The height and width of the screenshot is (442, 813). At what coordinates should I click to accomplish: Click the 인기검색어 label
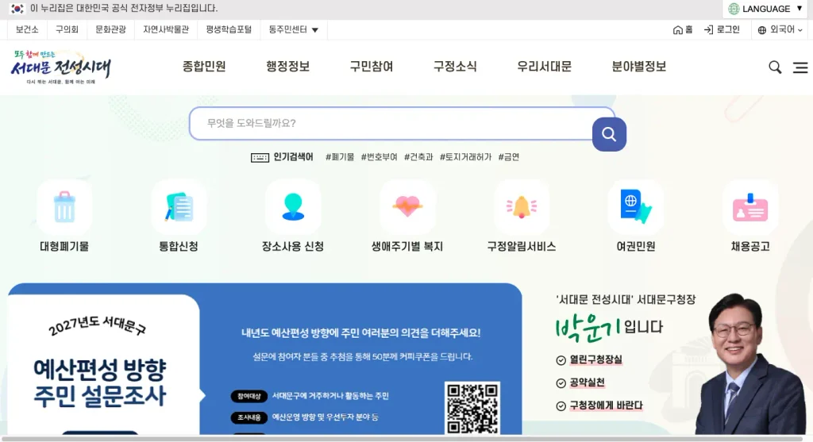pos(294,157)
